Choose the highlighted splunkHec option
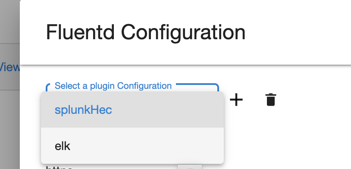Viewport: 351px width, 169px height. click(x=132, y=110)
